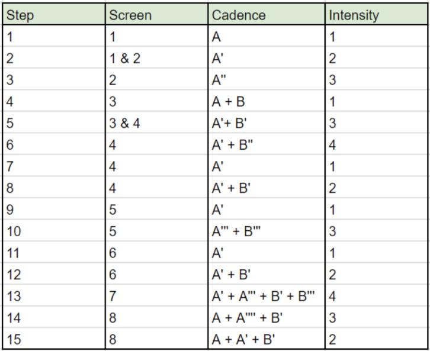Click the Cadence cell A''' + B'''
Viewport: 430px width, 351px height.
point(267,231)
